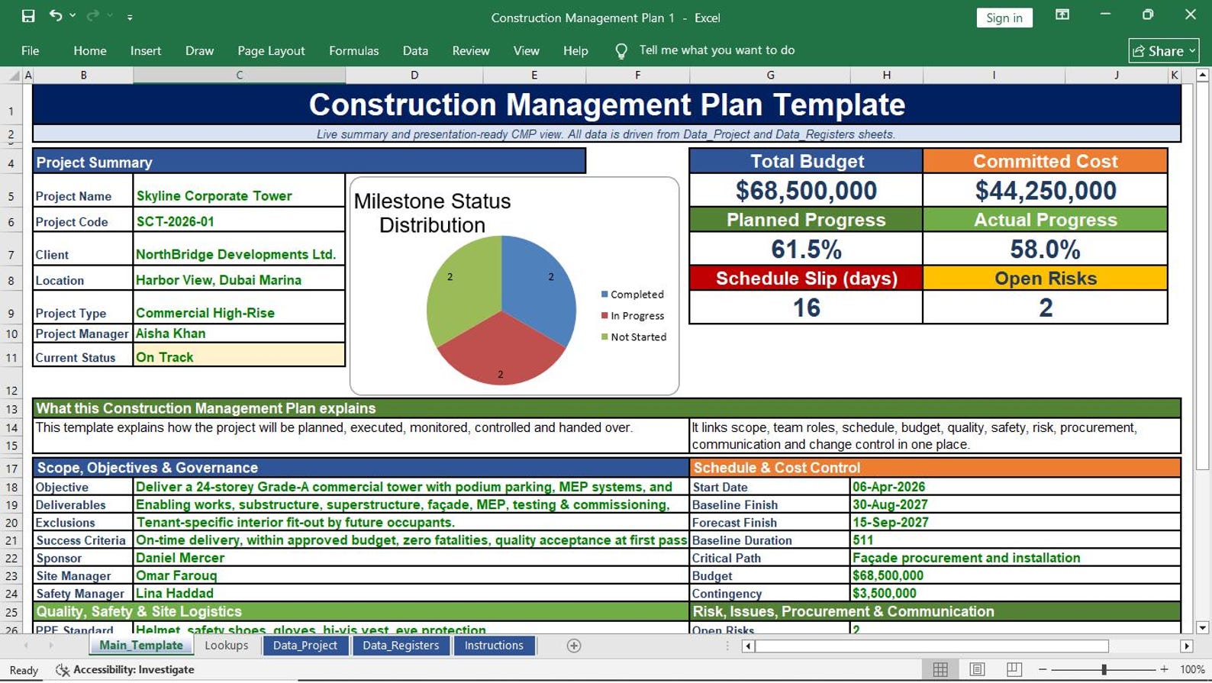Click the 100% zoom level
The width and height of the screenshot is (1212, 683).
point(1192,669)
